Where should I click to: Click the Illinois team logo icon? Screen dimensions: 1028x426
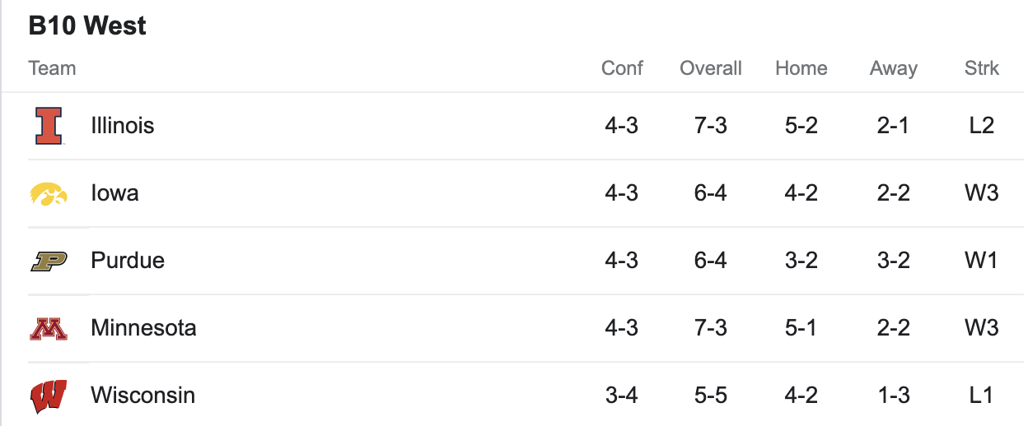[x=49, y=126]
